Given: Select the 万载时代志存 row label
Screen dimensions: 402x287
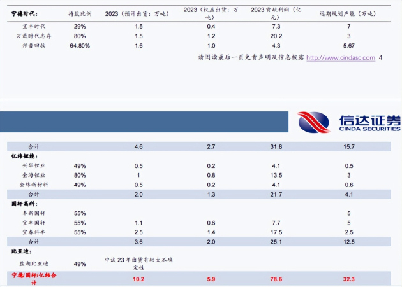Looking at the screenshot, I should (x=34, y=36).
